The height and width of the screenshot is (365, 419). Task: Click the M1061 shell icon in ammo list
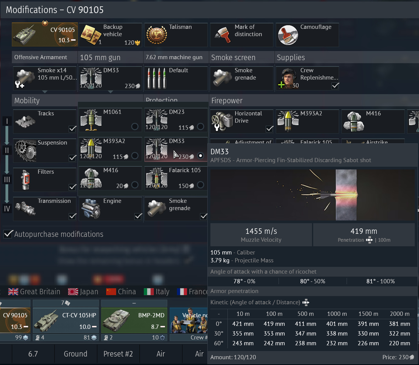point(91,120)
